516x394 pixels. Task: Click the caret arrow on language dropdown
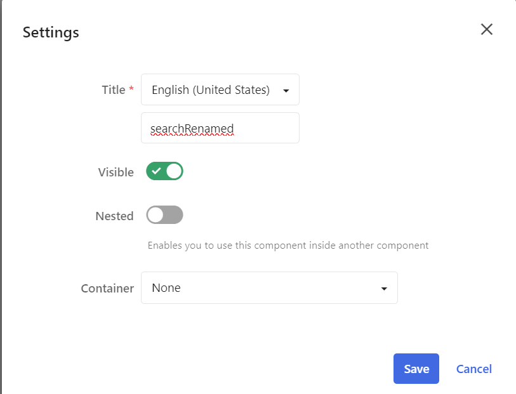(x=286, y=91)
